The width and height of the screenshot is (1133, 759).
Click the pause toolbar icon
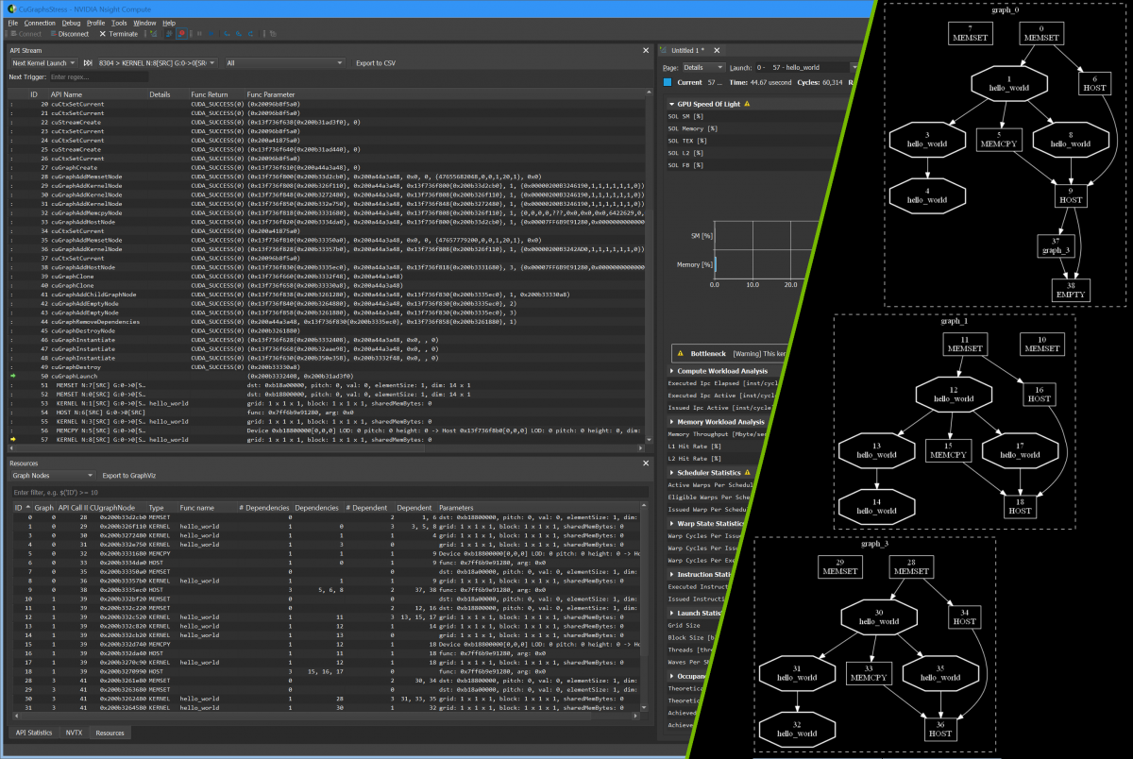198,33
